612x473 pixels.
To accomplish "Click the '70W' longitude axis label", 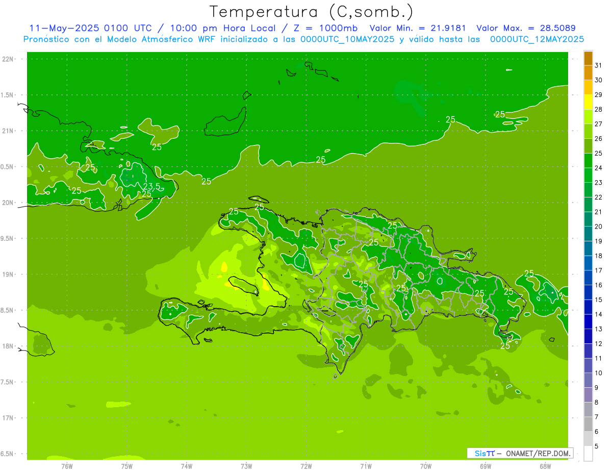I will [x=425, y=466].
